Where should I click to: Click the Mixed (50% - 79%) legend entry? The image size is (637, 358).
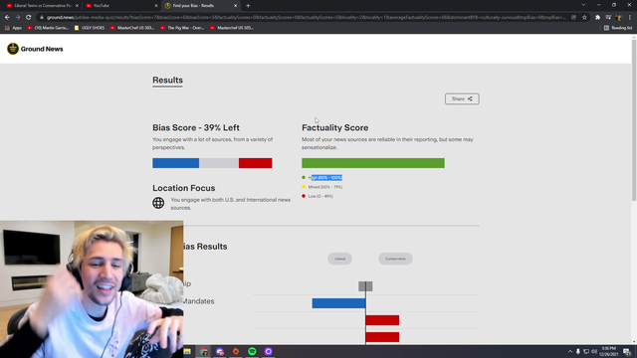pyautogui.click(x=321, y=187)
